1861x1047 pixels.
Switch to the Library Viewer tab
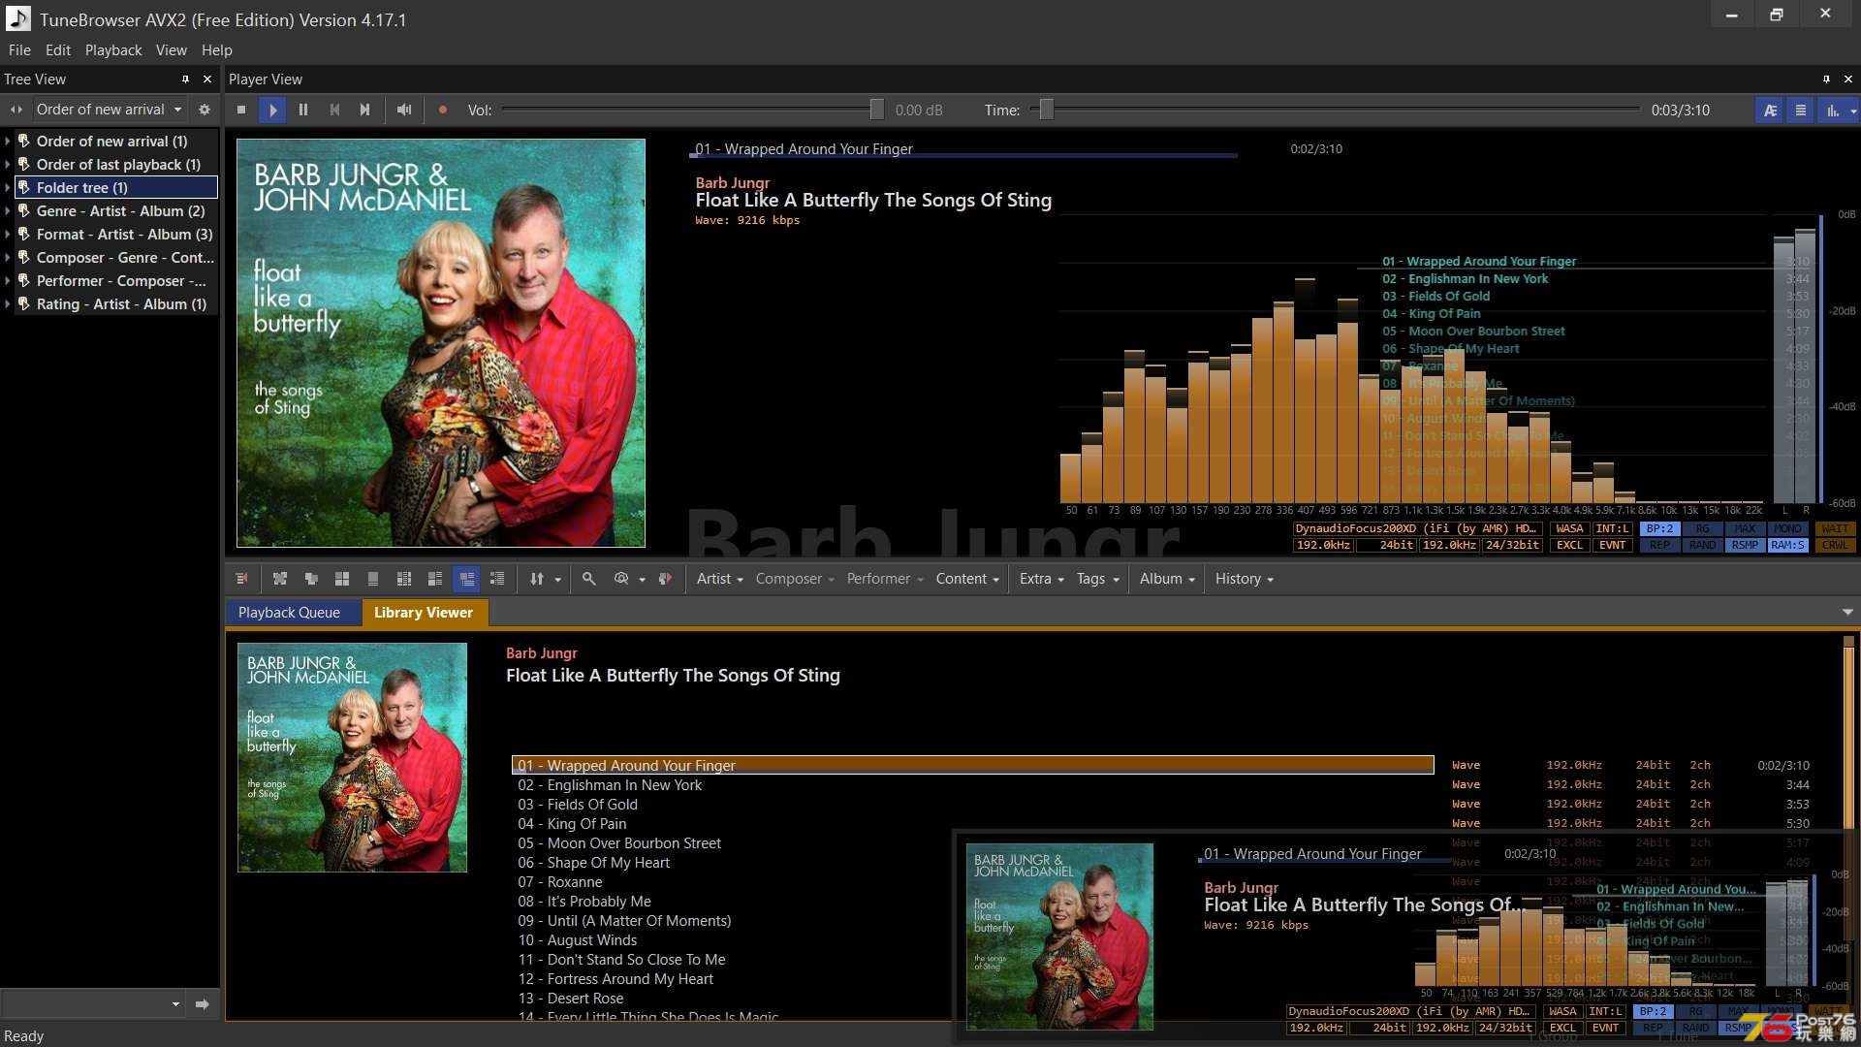click(x=424, y=613)
